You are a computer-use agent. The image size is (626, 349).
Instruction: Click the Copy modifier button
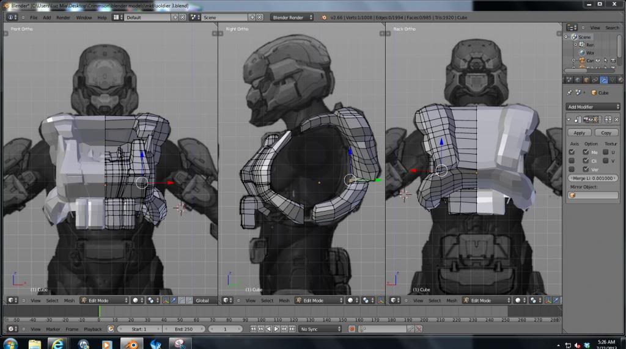606,132
